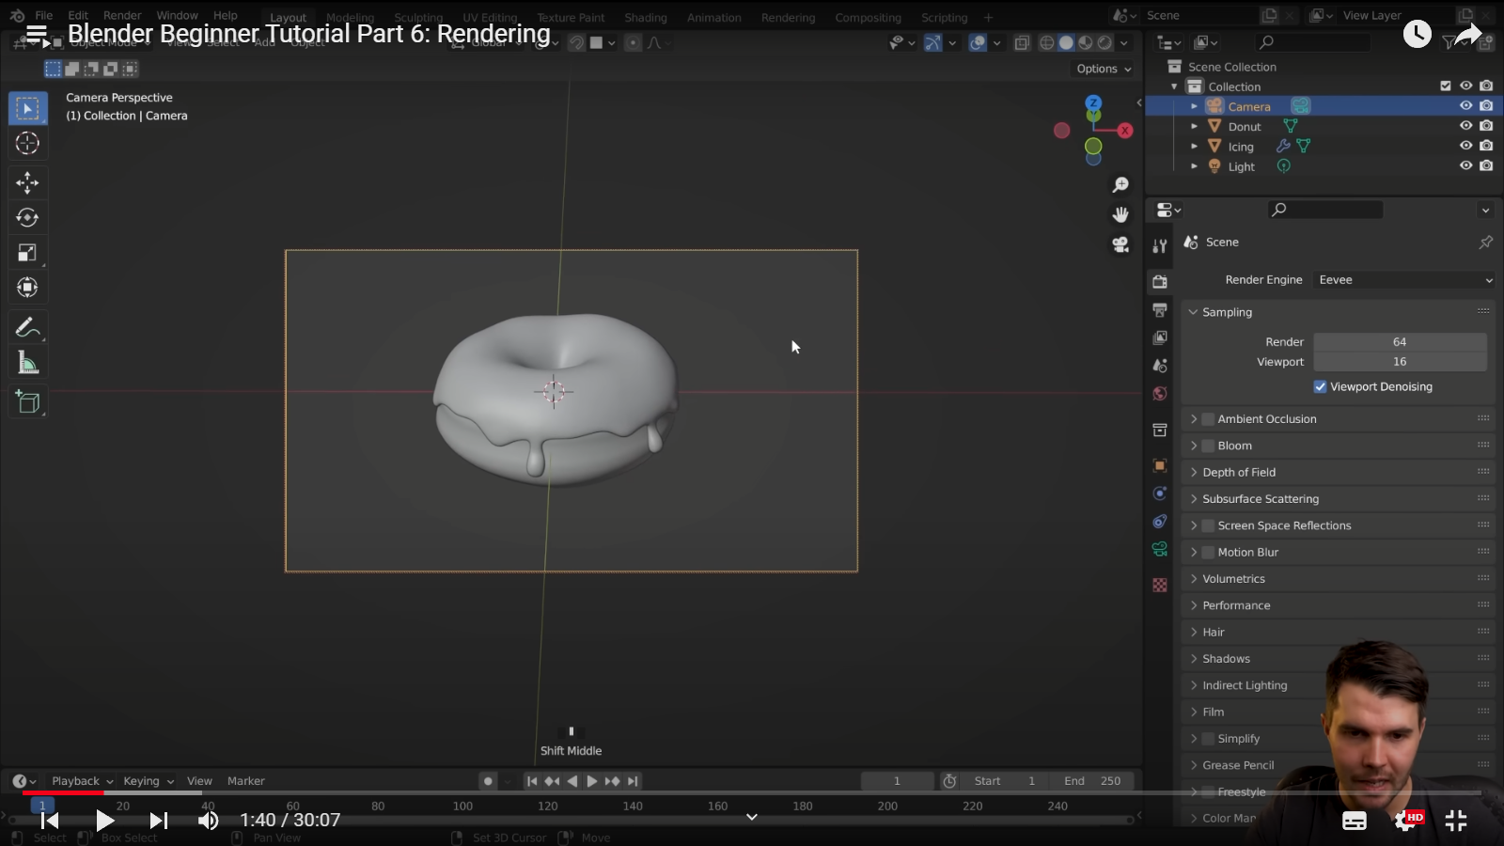Skip to the next YouTube video
The width and height of the screenshot is (1504, 846).
tap(158, 821)
